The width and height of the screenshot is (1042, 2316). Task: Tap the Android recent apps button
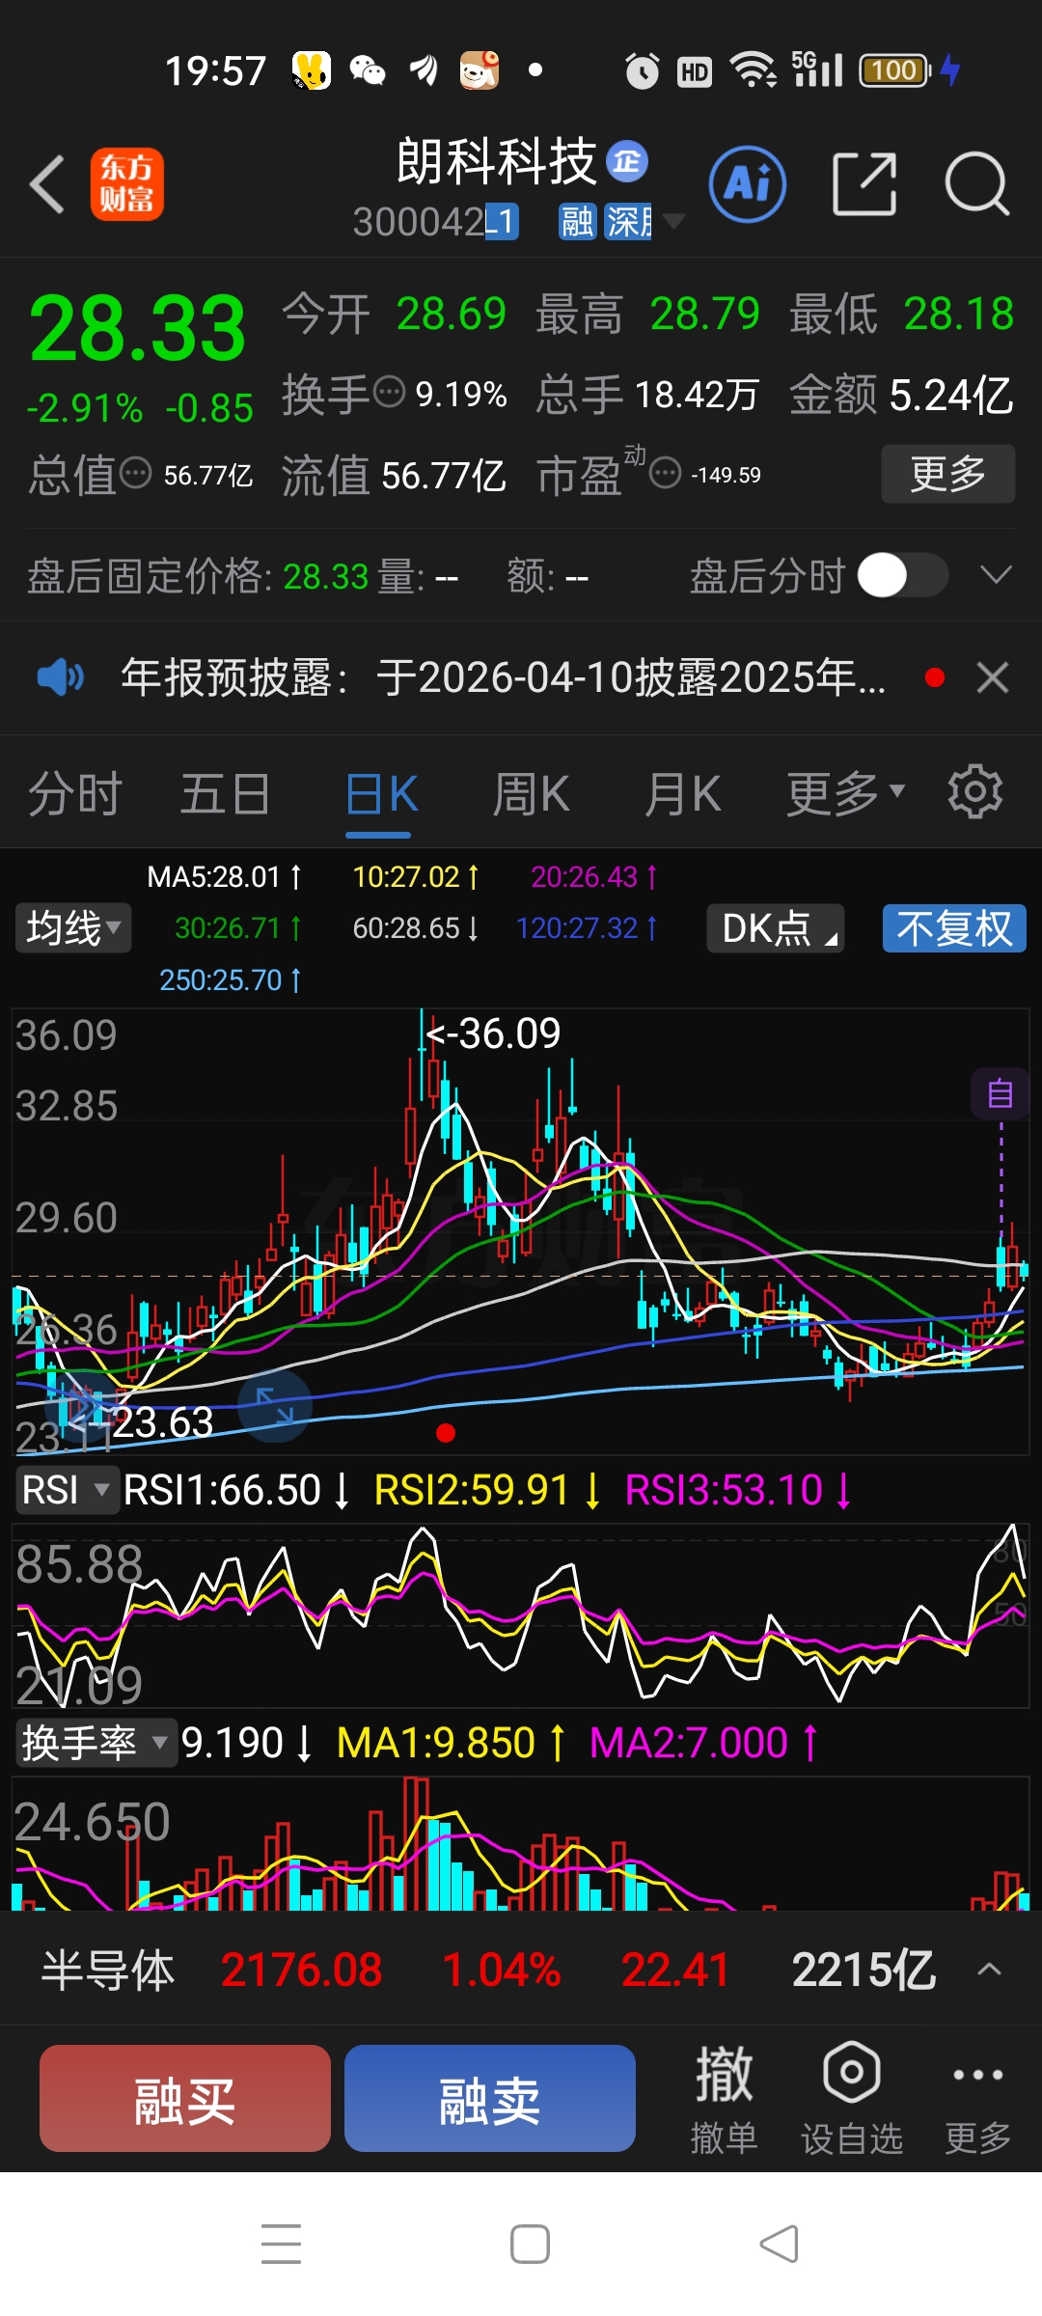click(282, 2244)
